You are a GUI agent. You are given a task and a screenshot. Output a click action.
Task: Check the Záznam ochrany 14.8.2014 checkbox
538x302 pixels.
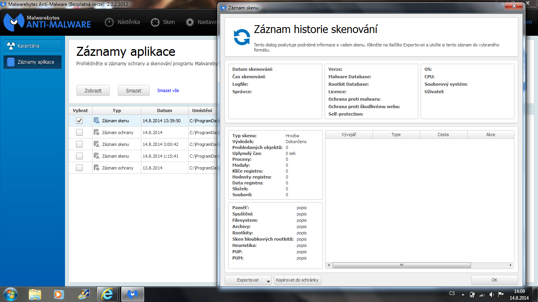(79, 133)
